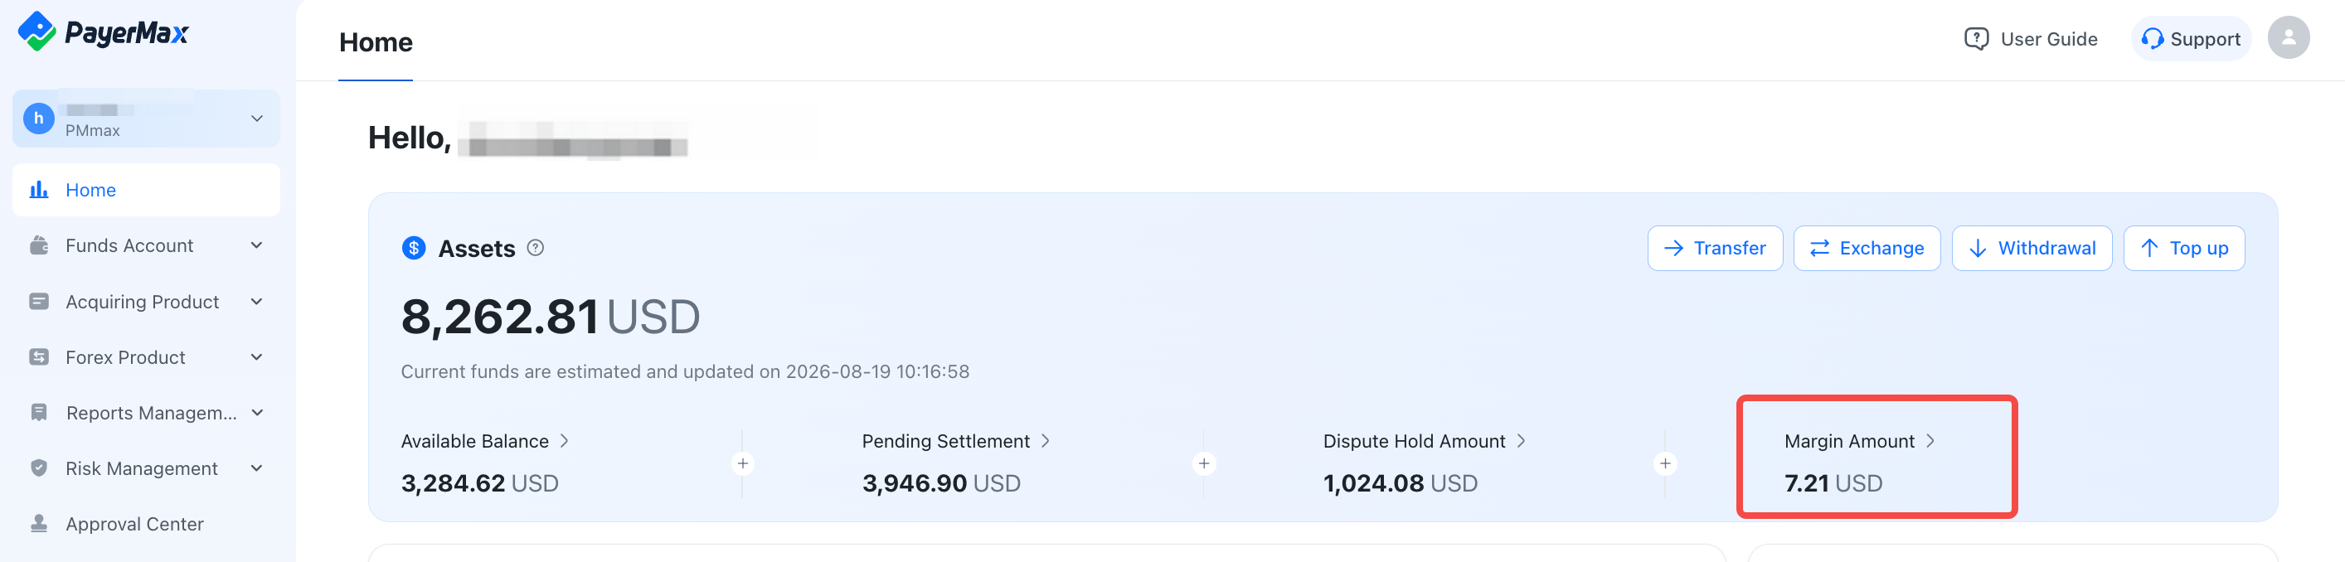Click the blue dollar Assets icon
The image size is (2345, 562).
tap(413, 249)
